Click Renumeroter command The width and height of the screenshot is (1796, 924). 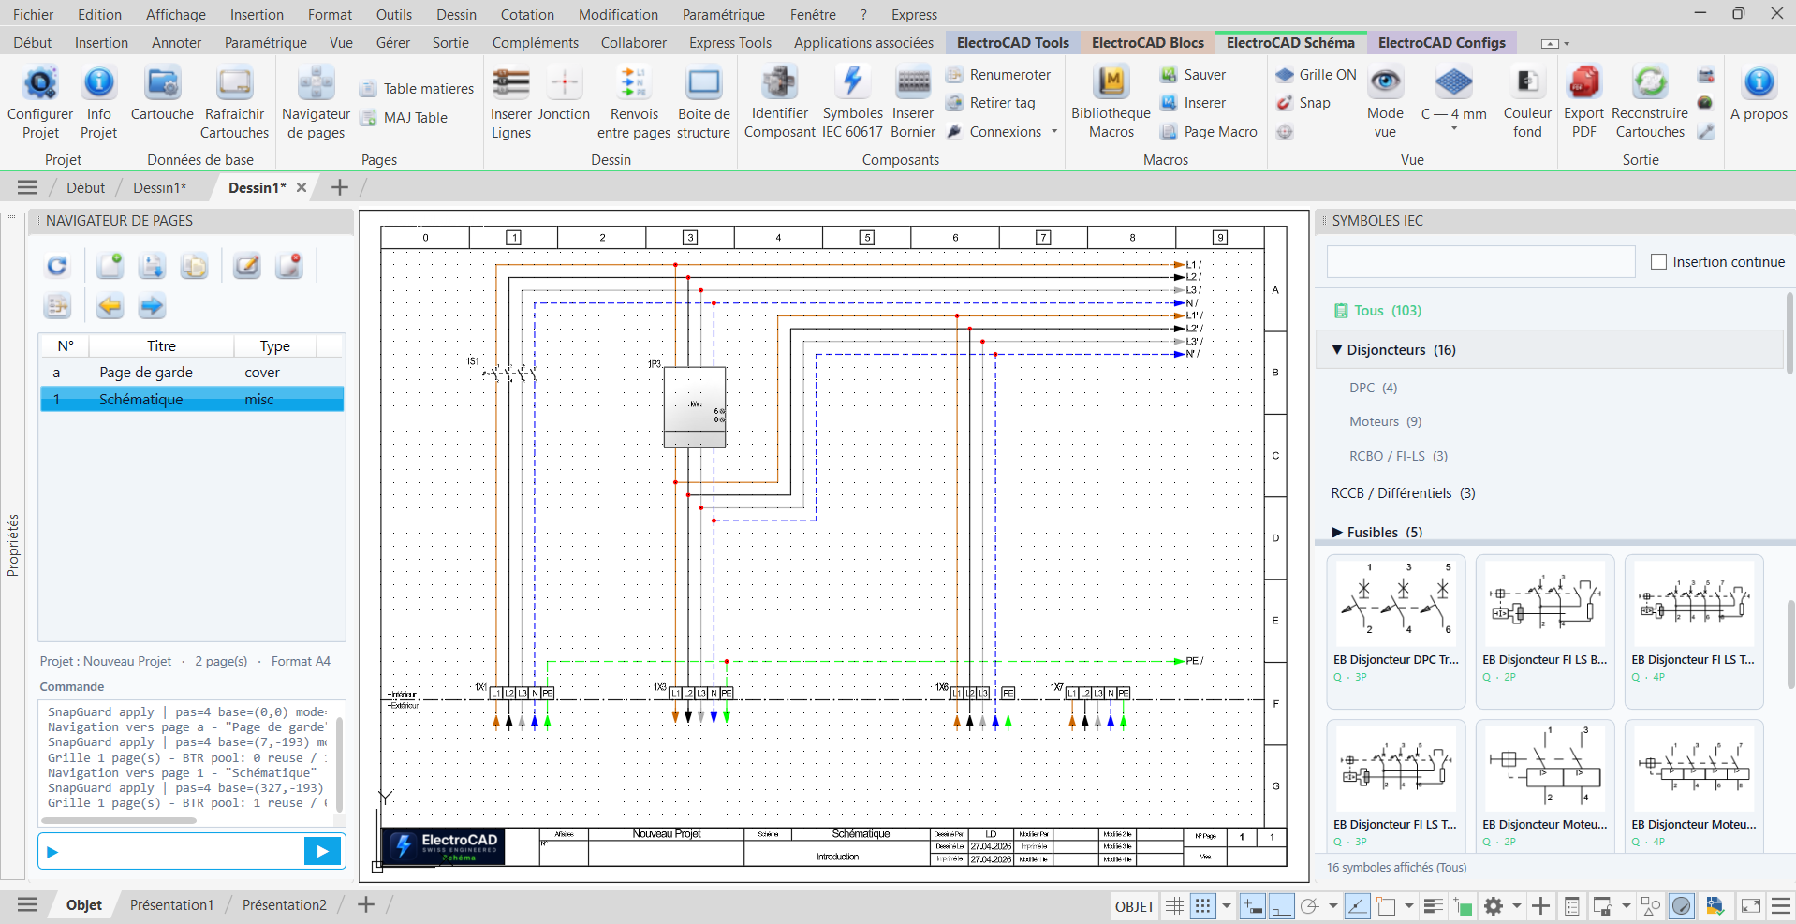click(x=998, y=75)
